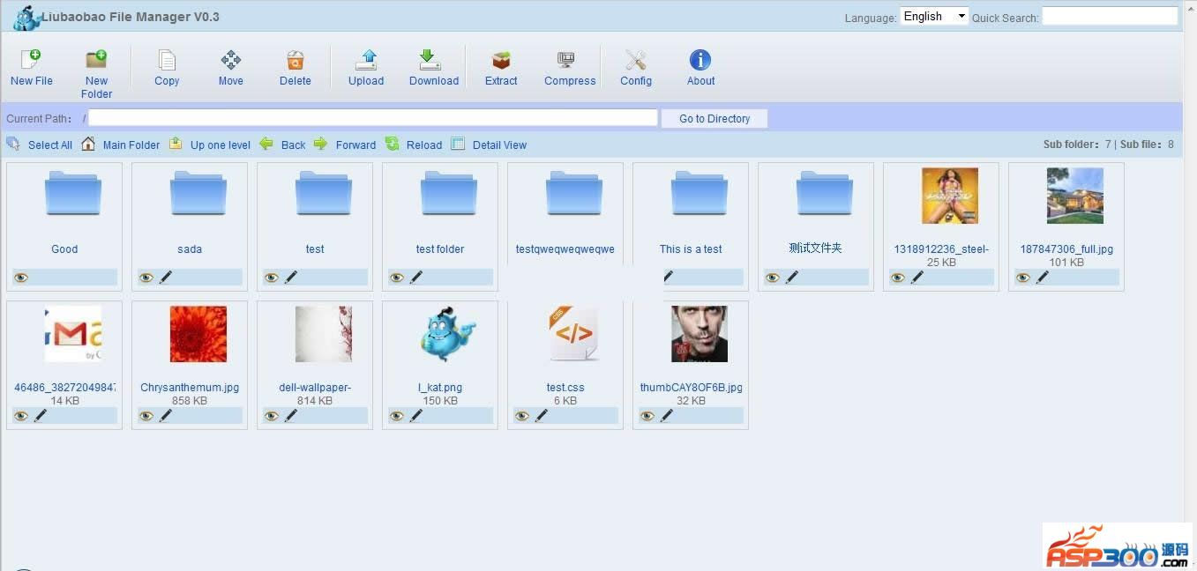Image resolution: width=1197 pixels, height=571 pixels.
Task: Open Compress tool in toolbar
Action: click(x=569, y=60)
